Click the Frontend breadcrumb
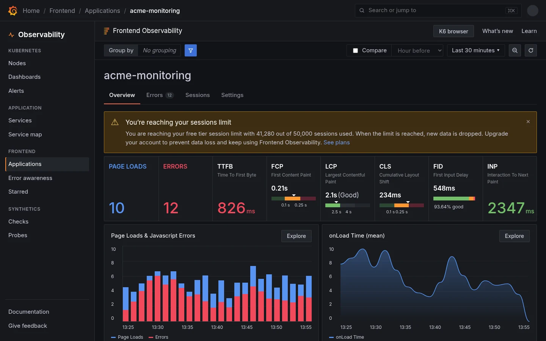Screen dimensions: 546x341 [62, 11]
